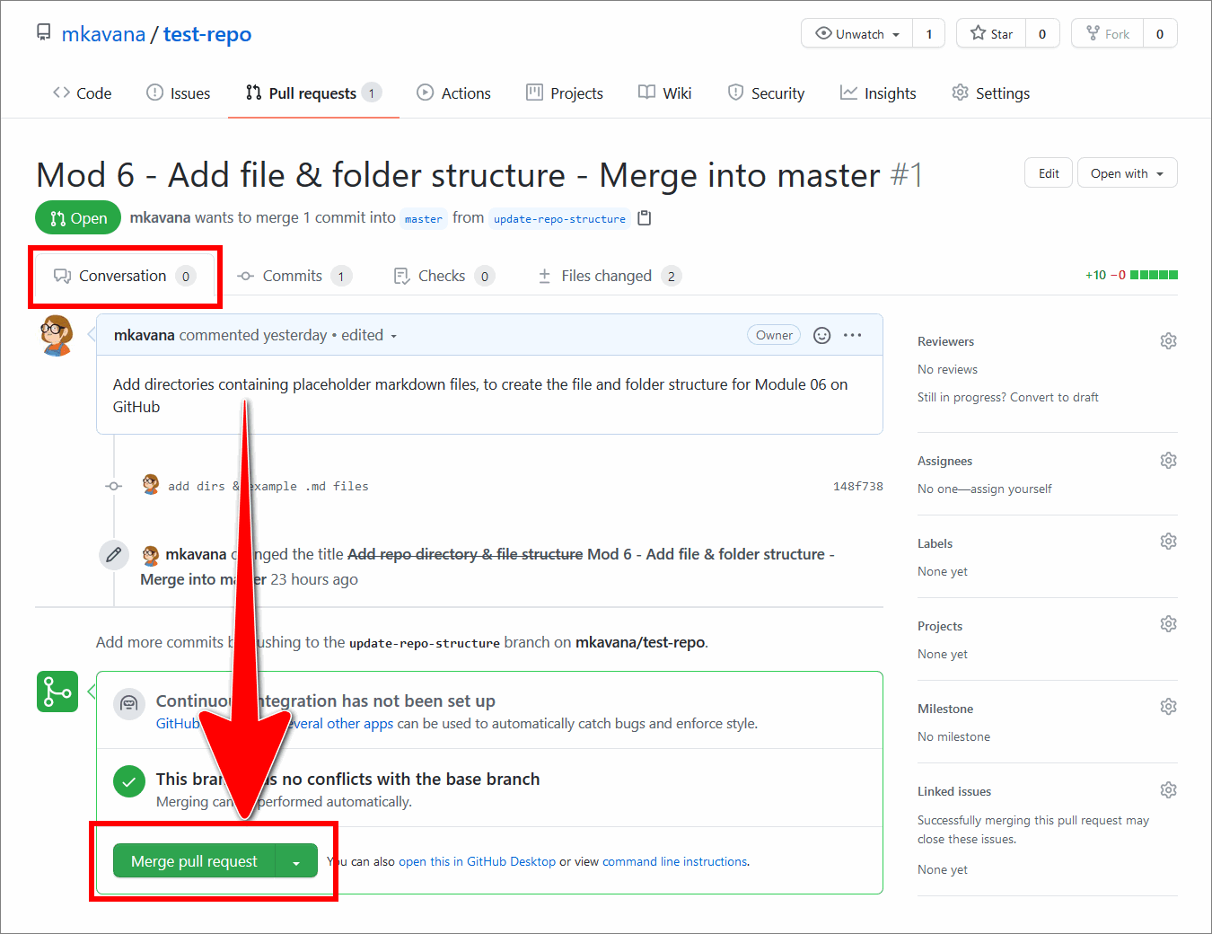Open the Milestone gear settings
Screen dimensions: 1212x934
pyautogui.click(x=1168, y=707)
